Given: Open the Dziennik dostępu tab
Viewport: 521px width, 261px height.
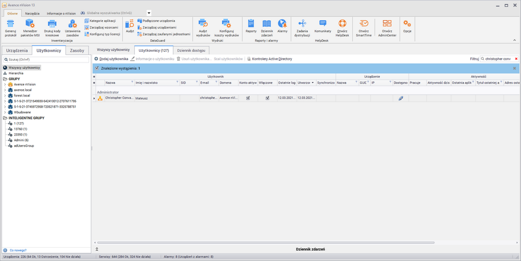Looking at the screenshot, I should click(192, 50).
